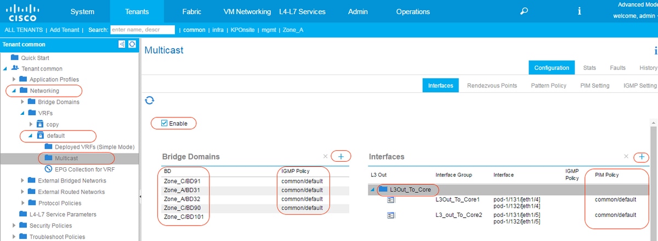Open the Zone_A tenant link
The width and height of the screenshot is (658, 241).
point(293,30)
